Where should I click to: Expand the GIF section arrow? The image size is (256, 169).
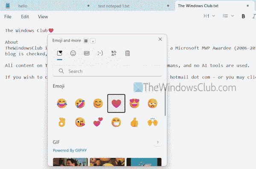(x=157, y=142)
